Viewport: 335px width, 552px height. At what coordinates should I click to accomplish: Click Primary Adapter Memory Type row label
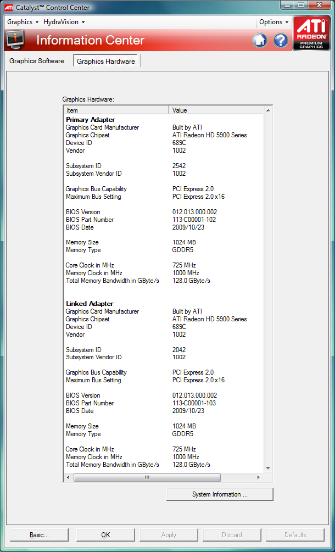(x=83, y=250)
